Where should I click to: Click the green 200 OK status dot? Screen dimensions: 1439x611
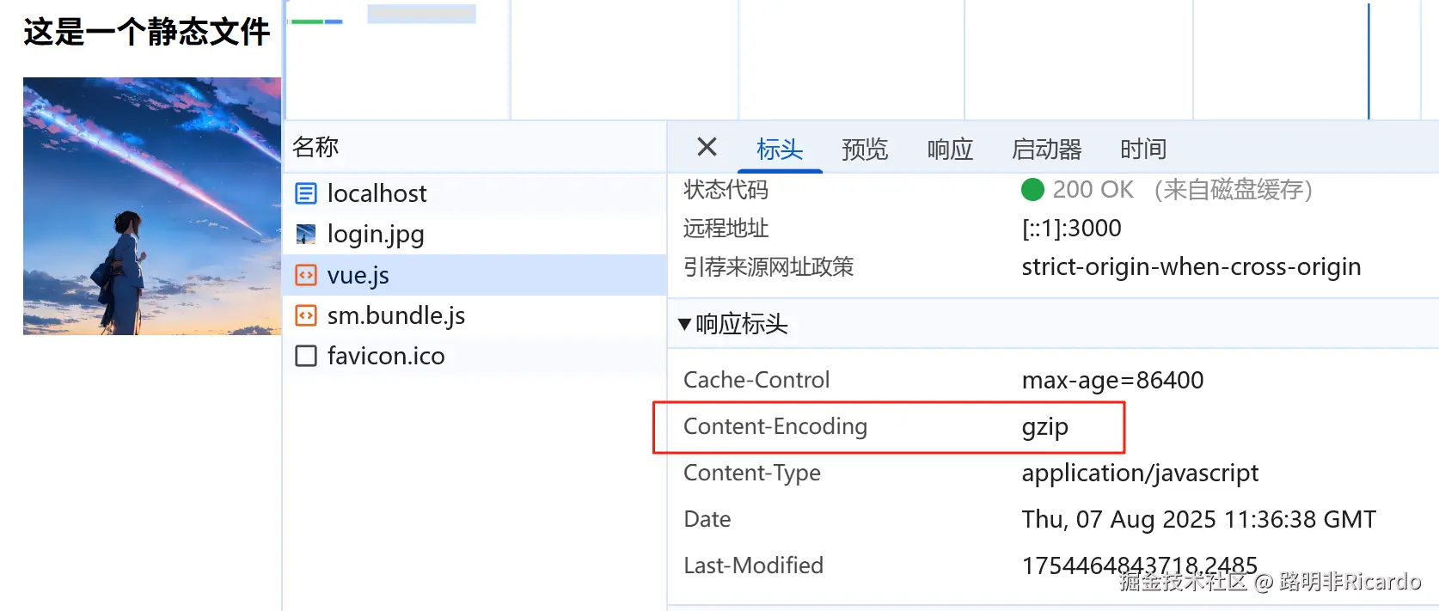[x=1032, y=189]
